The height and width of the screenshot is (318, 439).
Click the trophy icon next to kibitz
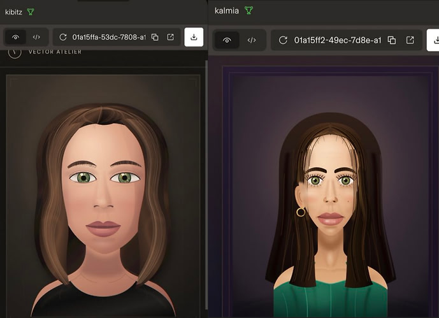tap(31, 11)
